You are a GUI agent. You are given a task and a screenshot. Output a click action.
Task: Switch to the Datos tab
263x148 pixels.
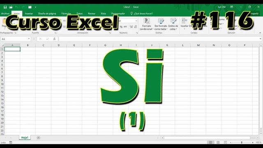(x=79, y=14)
